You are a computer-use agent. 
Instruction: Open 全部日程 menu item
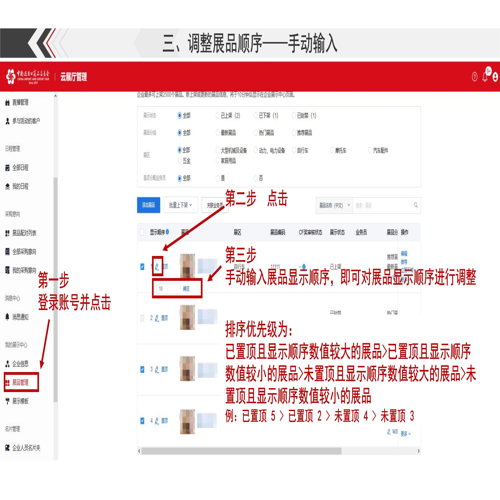pos(20,168)
